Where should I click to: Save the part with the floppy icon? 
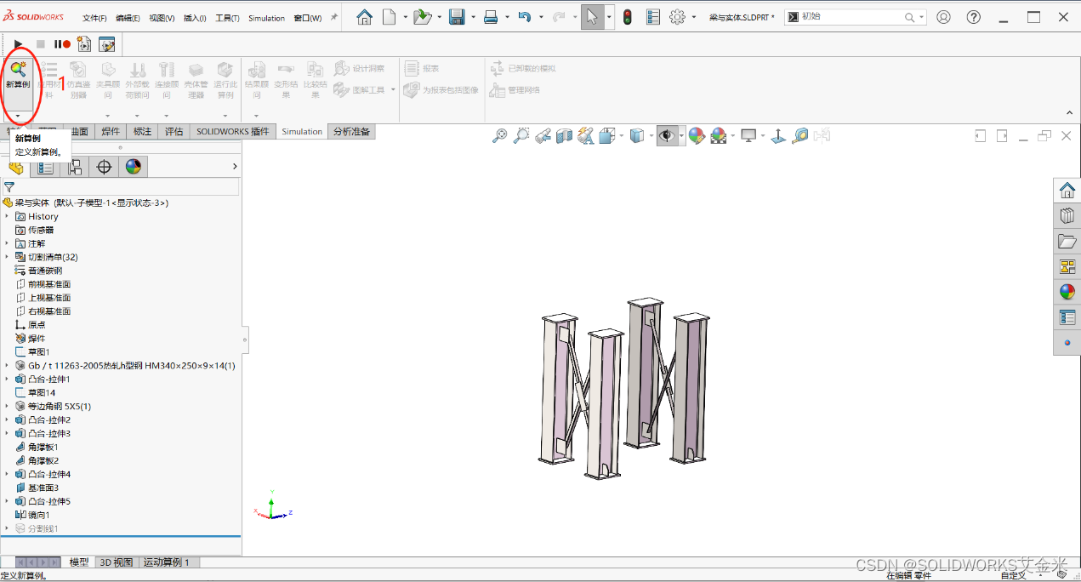tap(457, 17)
